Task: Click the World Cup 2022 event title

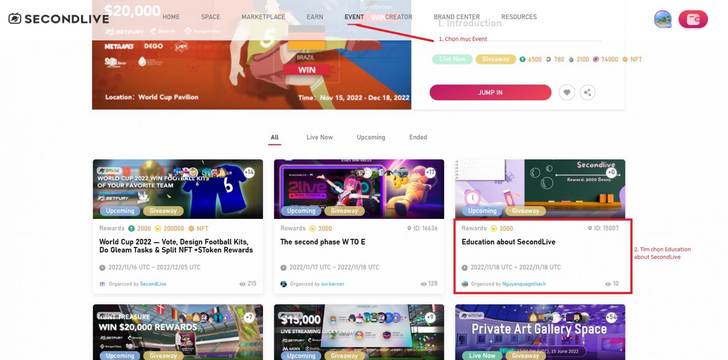Action: tap(176, 246)
